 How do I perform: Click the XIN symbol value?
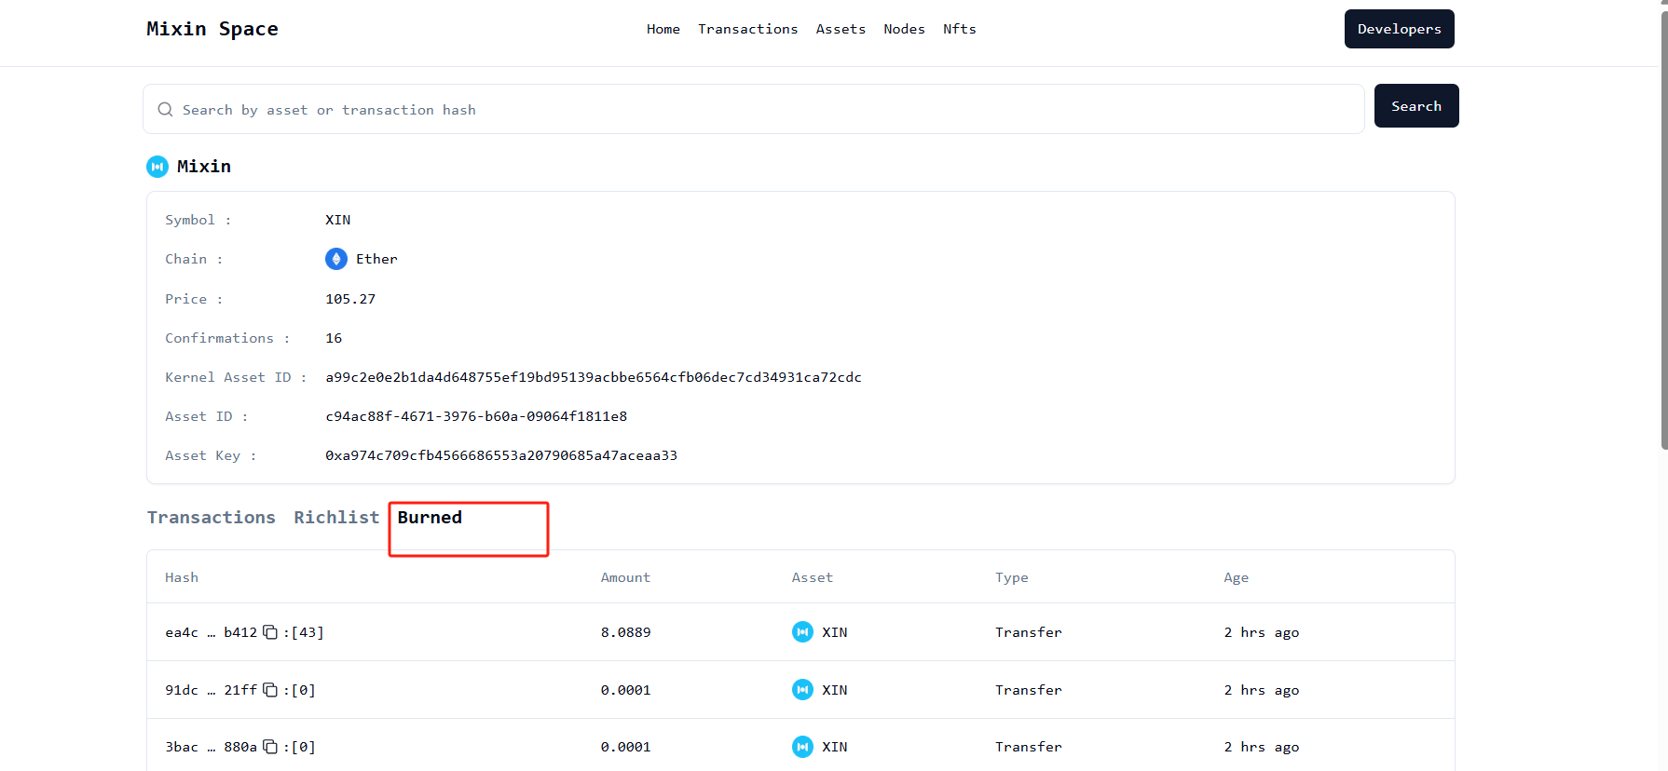(x=338, y=220)
